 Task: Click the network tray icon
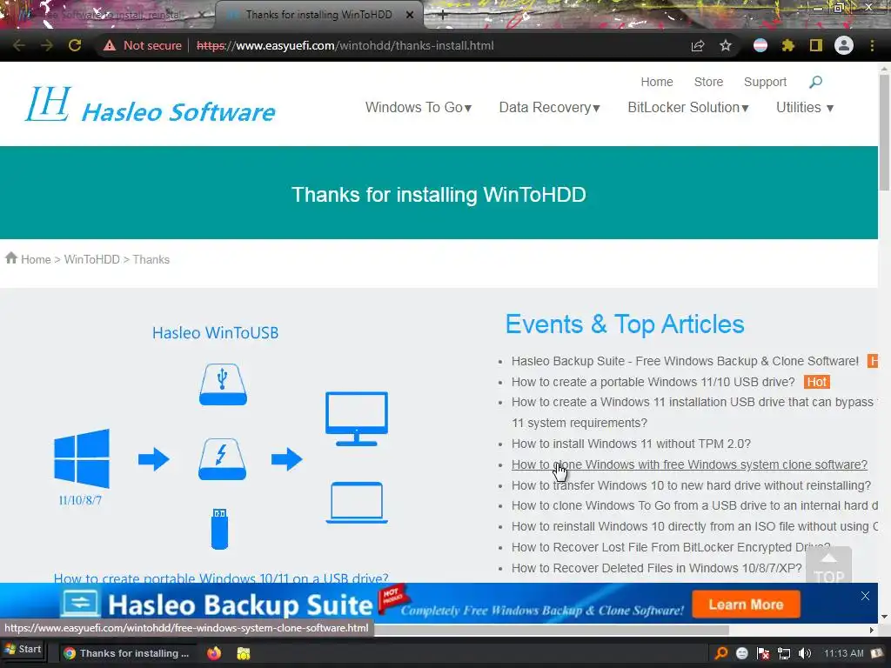[x=784, y=653]
